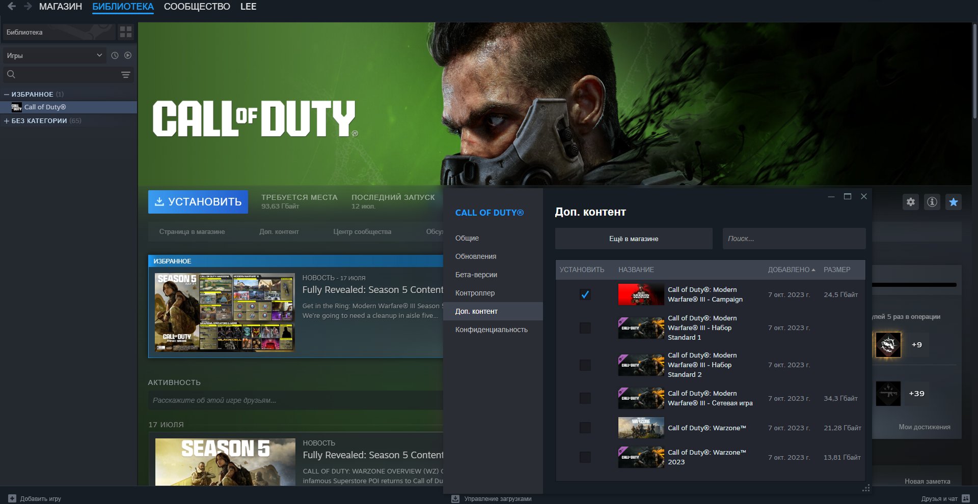This screenshot has height=504, width=978.
Task: Click the achievement icon next to +9
Action: point(888,345)
